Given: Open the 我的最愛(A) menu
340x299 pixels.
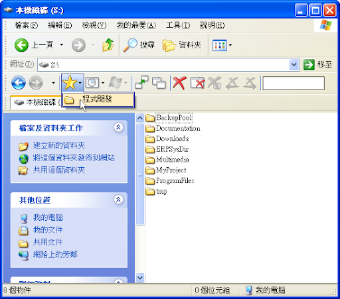Looking at the screenshot, I should (136, 25).
